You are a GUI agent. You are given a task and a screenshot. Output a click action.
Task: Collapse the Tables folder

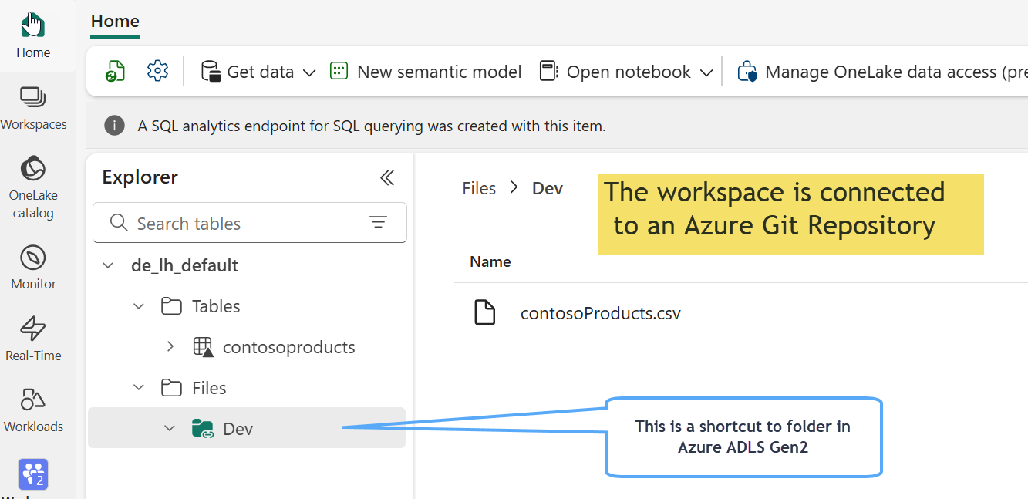139,307
